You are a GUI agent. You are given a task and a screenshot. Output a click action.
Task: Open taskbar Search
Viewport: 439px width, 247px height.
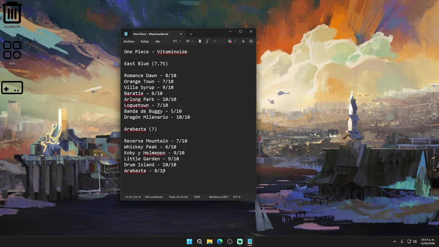tap(200, 242)
